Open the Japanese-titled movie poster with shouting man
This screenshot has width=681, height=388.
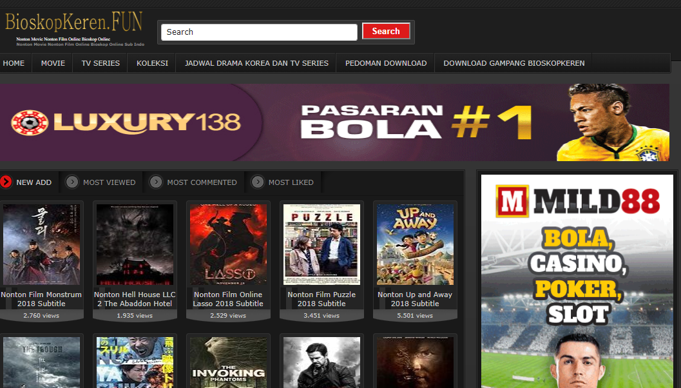[x=135, y=362]
